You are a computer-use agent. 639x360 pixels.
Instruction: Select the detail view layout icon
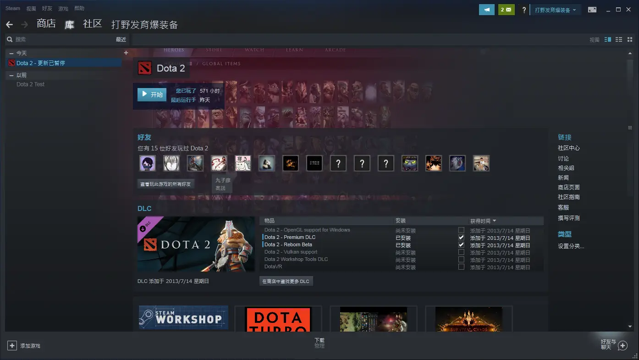pyautogui.click(x=608, y=40)
